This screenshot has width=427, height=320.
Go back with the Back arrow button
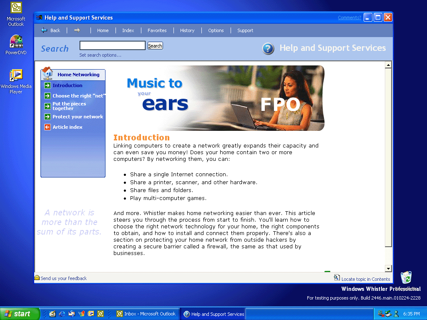click(50, 30)
